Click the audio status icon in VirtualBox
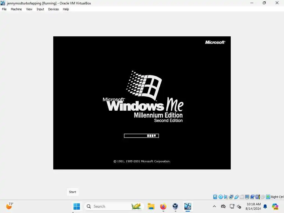Viewport: 284px width, 213px height. (x=226, y=197)
